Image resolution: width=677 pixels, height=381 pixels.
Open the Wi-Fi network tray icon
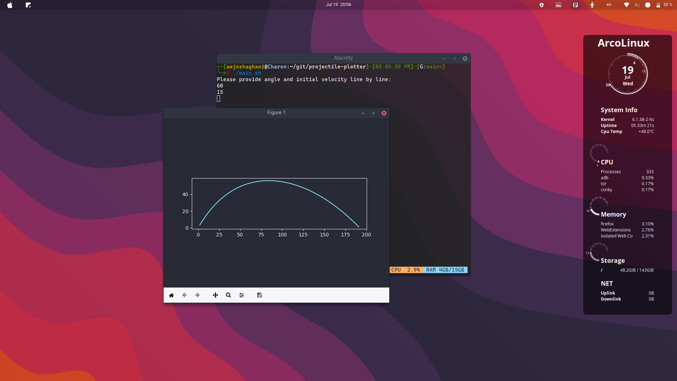click(627, 5)
